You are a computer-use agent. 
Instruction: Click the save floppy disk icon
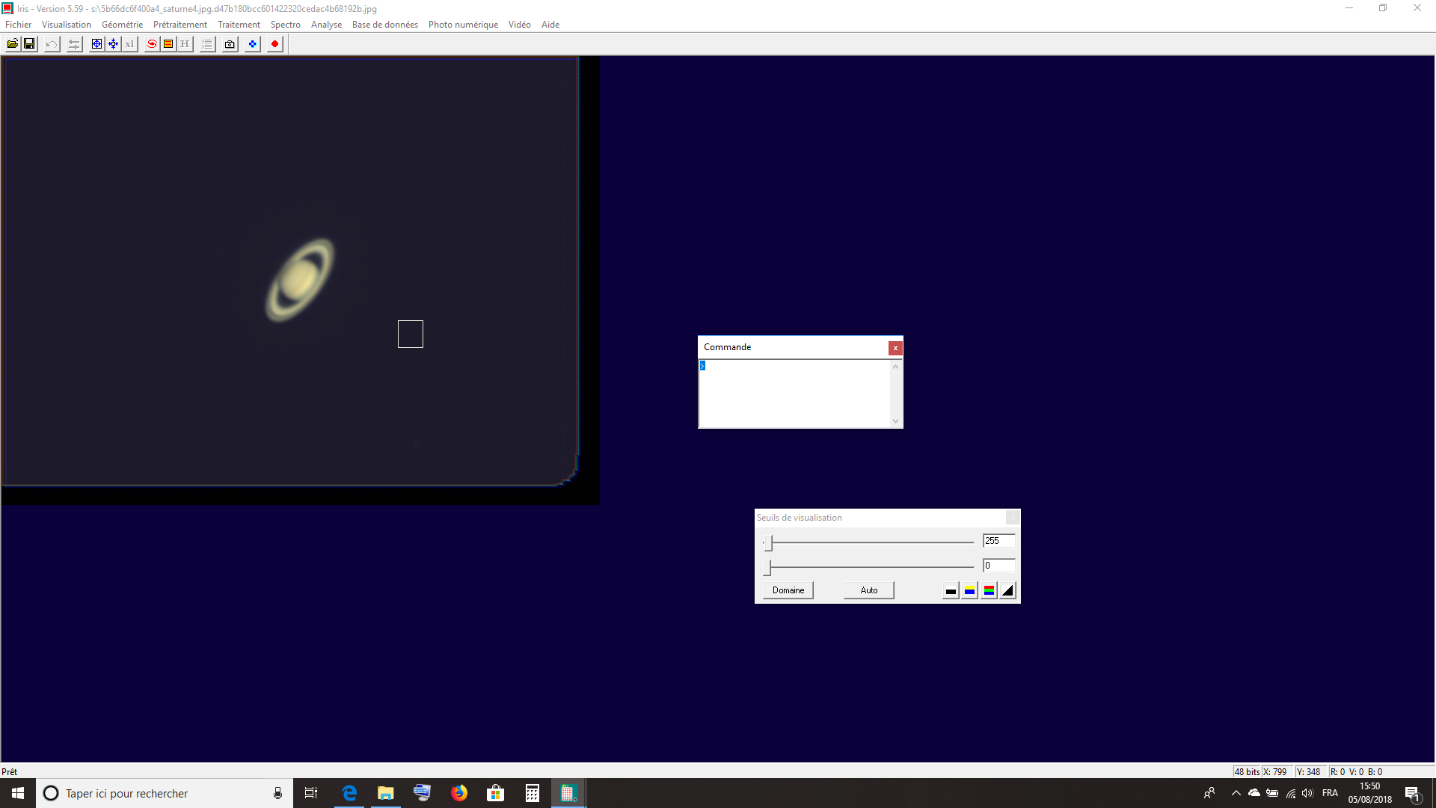coord(29,44)
